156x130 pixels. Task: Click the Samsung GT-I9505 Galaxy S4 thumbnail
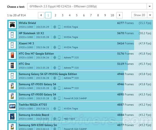point(12,86)
